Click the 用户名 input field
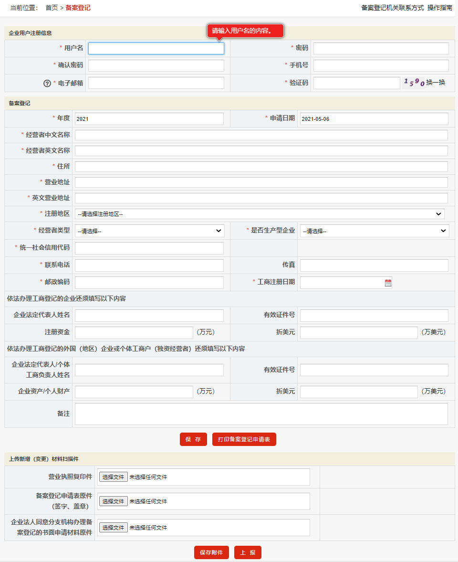458x562 pixels. click(x=156, y=48)
